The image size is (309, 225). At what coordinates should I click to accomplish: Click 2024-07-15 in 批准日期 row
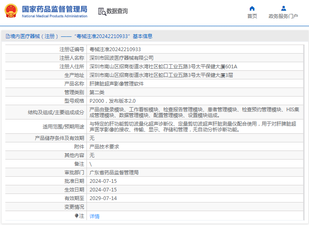[x=103, y=181]
